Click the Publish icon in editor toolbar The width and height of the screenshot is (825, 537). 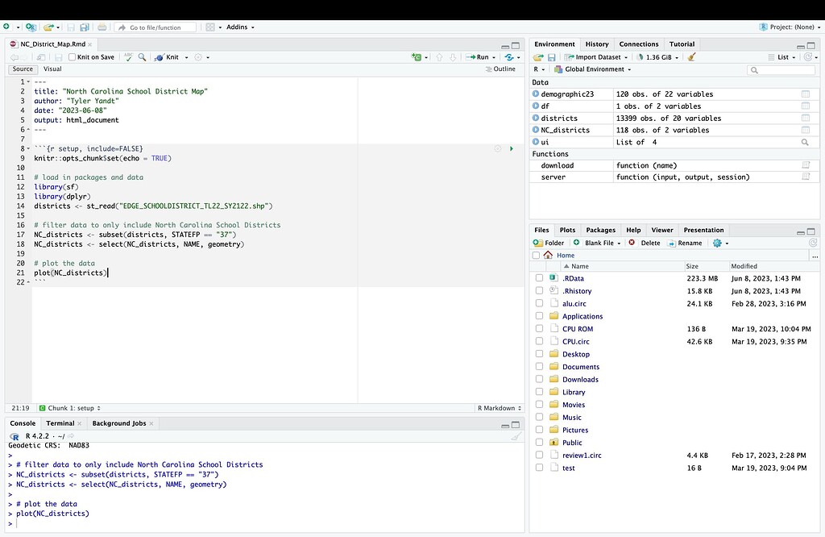click(x=509, y=57)
